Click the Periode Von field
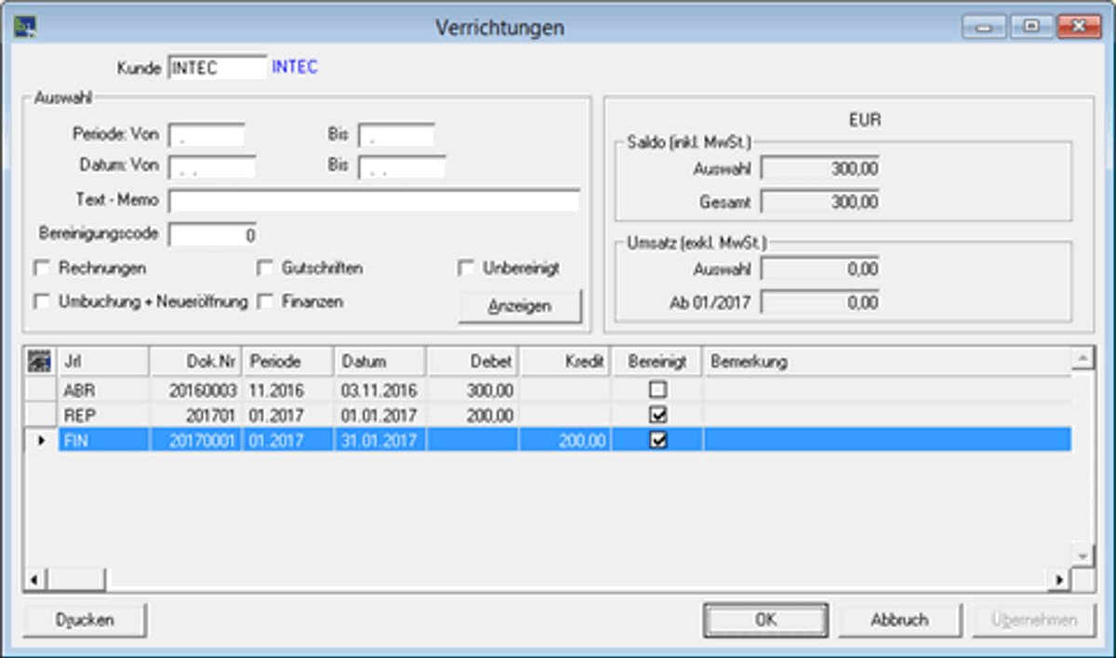 coord(206,135)
